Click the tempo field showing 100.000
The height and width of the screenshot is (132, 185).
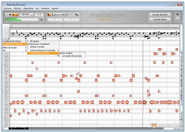click(x=25, y=14)
